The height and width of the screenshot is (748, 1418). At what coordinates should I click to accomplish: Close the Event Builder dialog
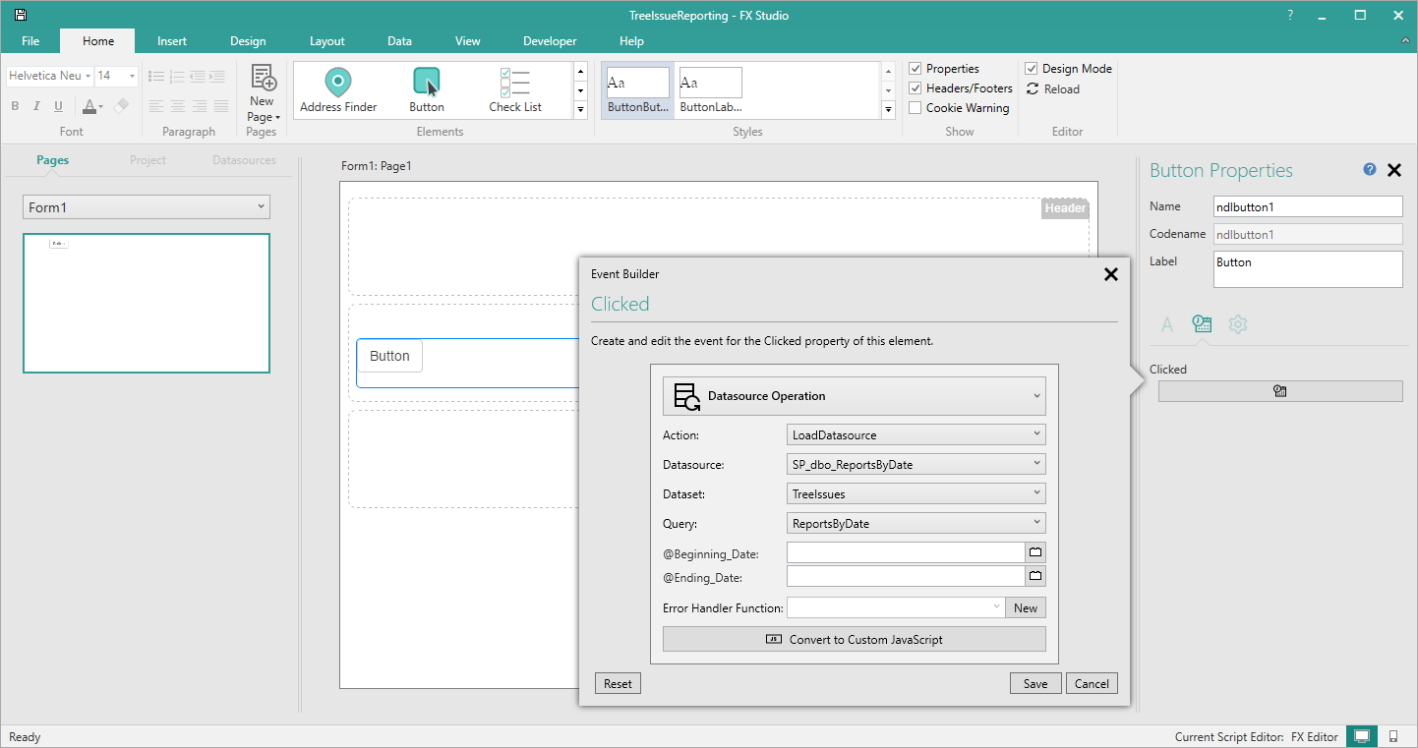[1111, 274]
